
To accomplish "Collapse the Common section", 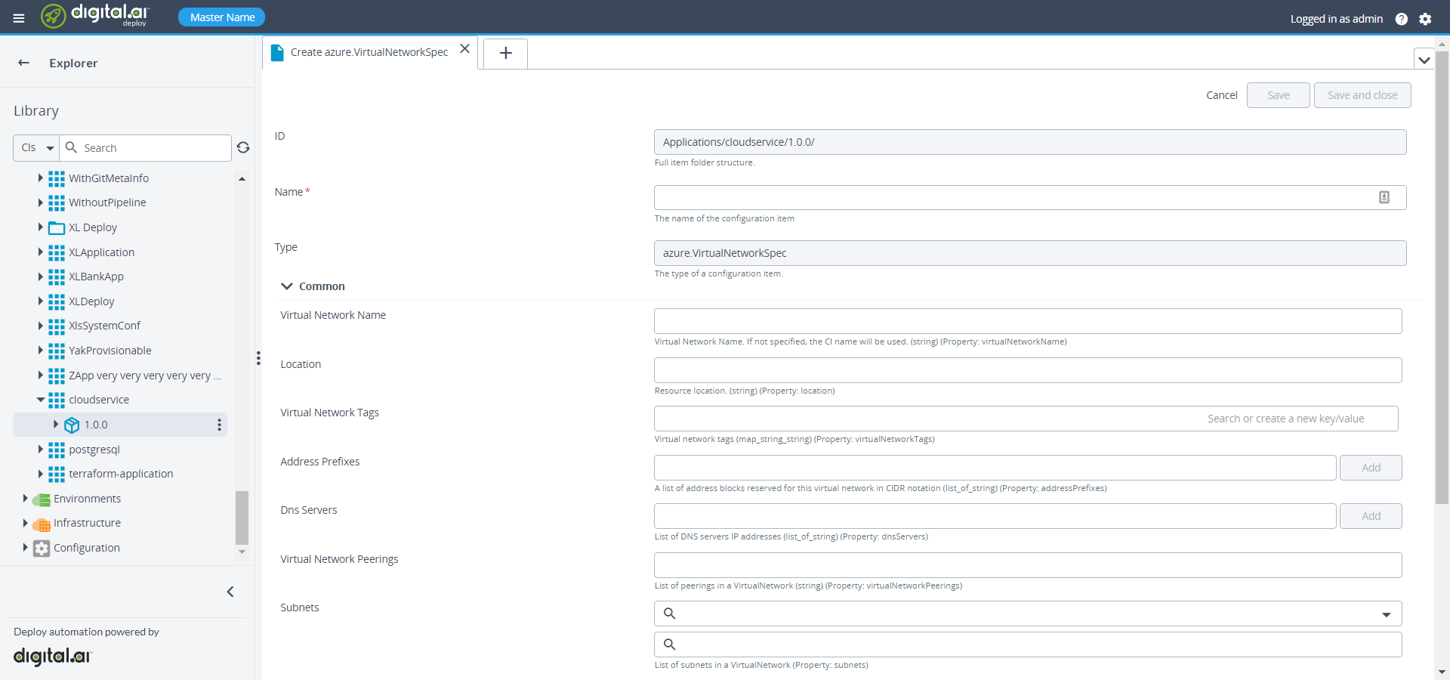I will pos(287,286).
